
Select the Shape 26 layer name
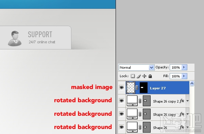tap(160, 128)
